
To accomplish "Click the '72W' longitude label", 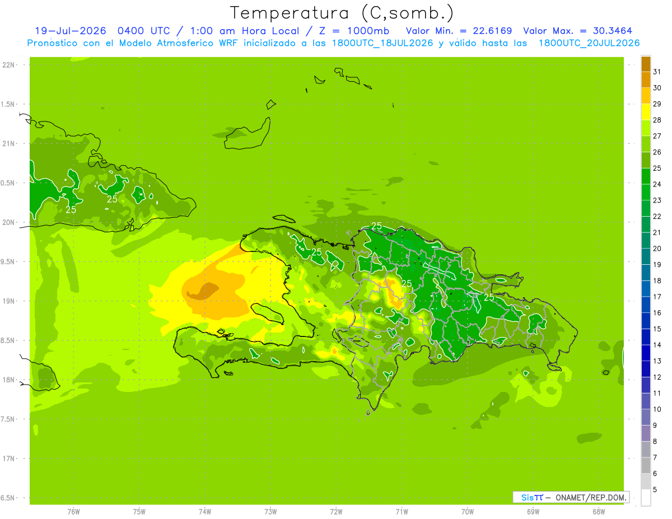I will click(x=336, y=512).
